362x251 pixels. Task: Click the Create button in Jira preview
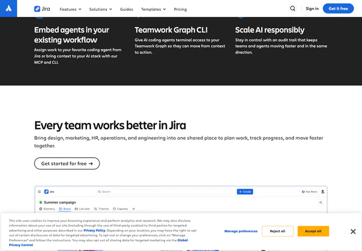pyautogui.click(x=245, y=192)
